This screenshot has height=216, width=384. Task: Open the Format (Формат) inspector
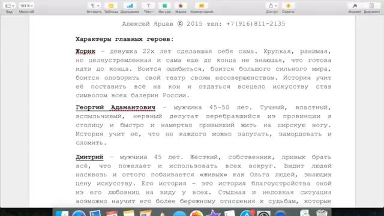pyautogui.click(x=355, y=5)
